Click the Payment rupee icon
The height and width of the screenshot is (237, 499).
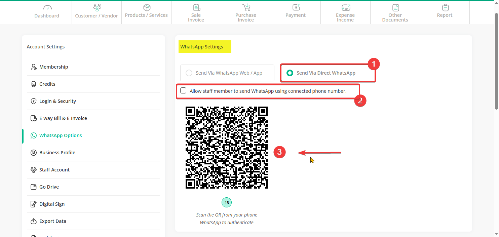pos(296,7)
